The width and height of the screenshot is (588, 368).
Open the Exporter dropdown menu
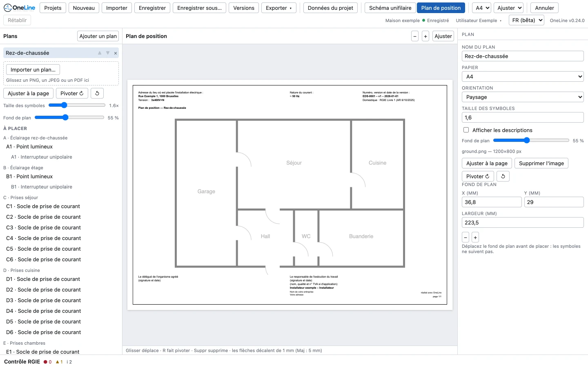coord(279,8)
